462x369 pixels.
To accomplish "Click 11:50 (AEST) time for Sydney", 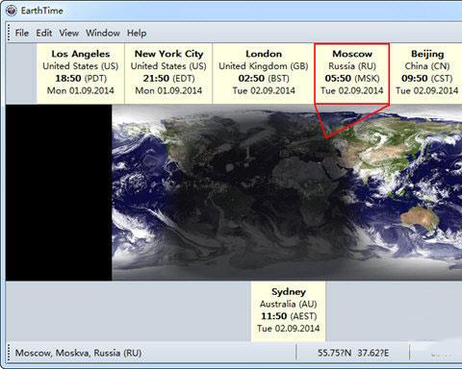I will click(x=289, y=316).
